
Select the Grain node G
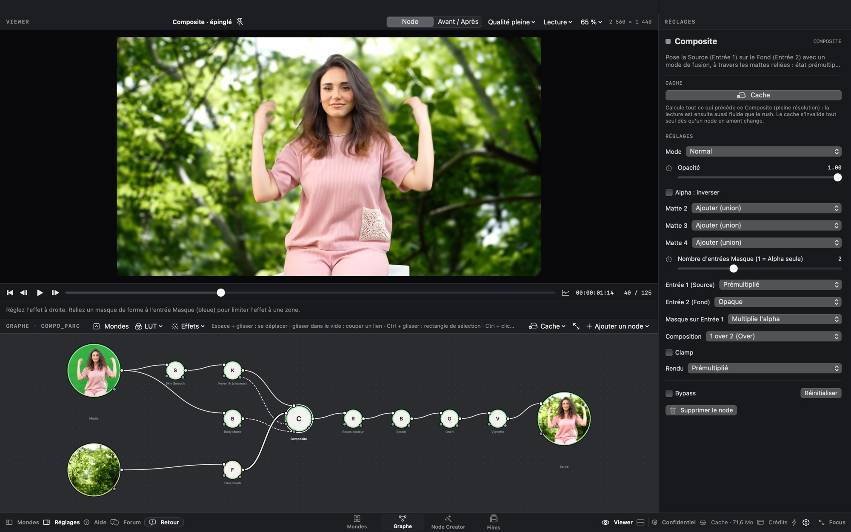pyautogui.click(x=449, y=419)
